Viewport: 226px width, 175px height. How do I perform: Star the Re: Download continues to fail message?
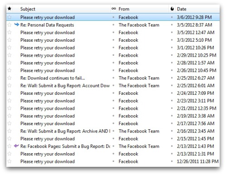tap(10, 78)
